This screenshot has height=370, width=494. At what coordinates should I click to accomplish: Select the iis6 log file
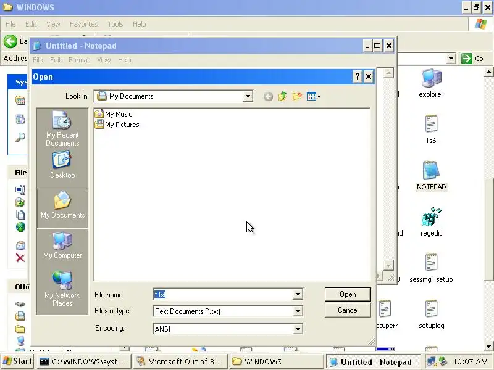(x=431, y=129)
